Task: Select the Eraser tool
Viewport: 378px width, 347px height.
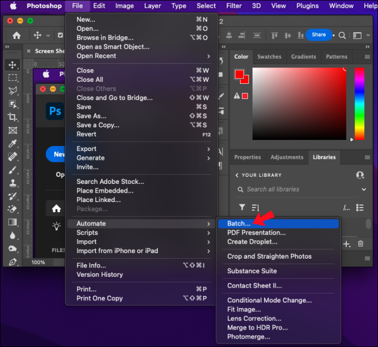Action: [x=13, y=209]
